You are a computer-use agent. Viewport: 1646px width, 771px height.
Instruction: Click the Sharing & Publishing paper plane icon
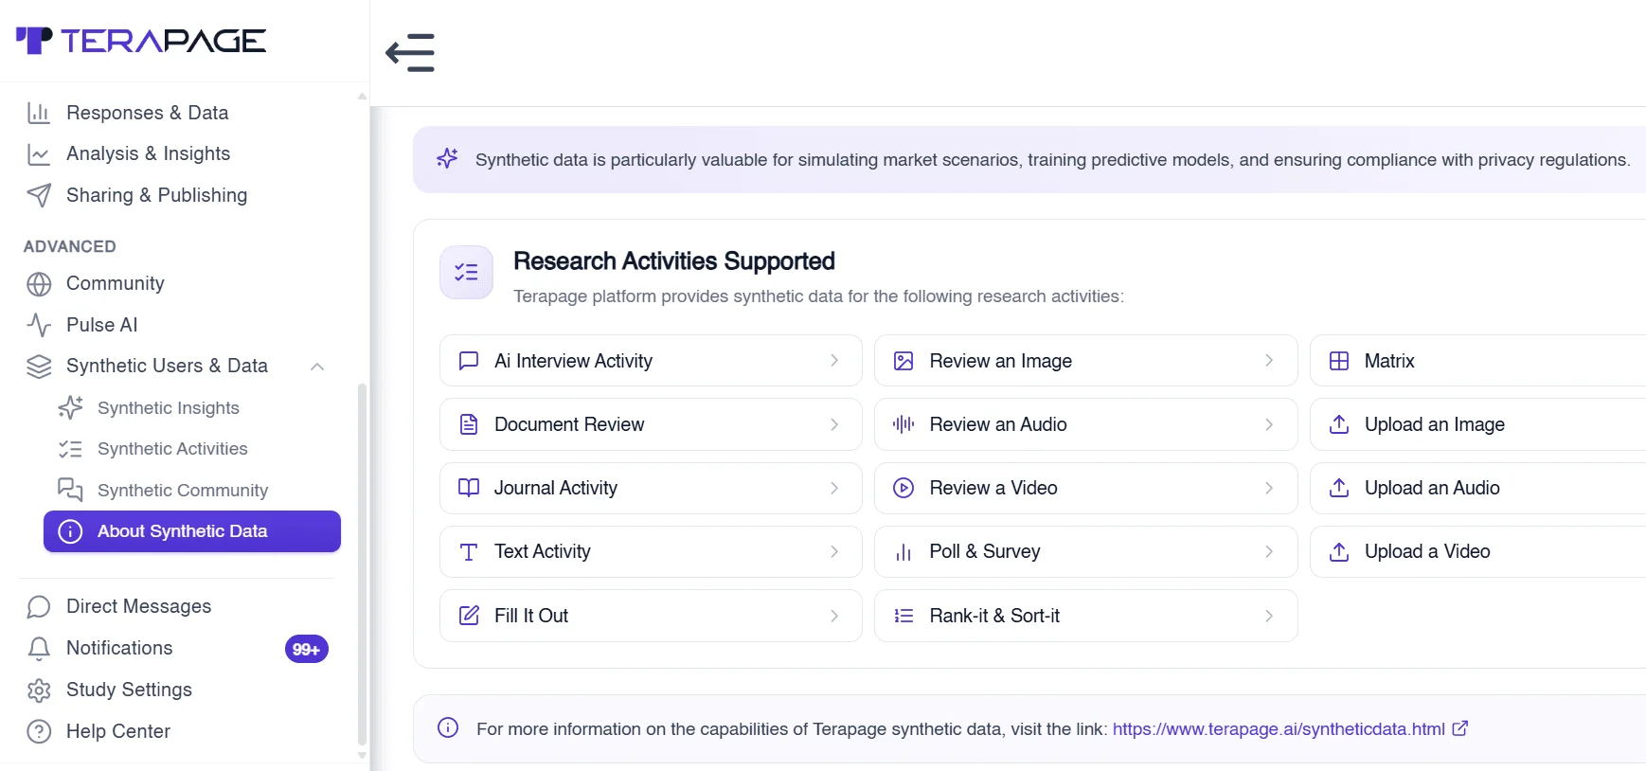39,195
